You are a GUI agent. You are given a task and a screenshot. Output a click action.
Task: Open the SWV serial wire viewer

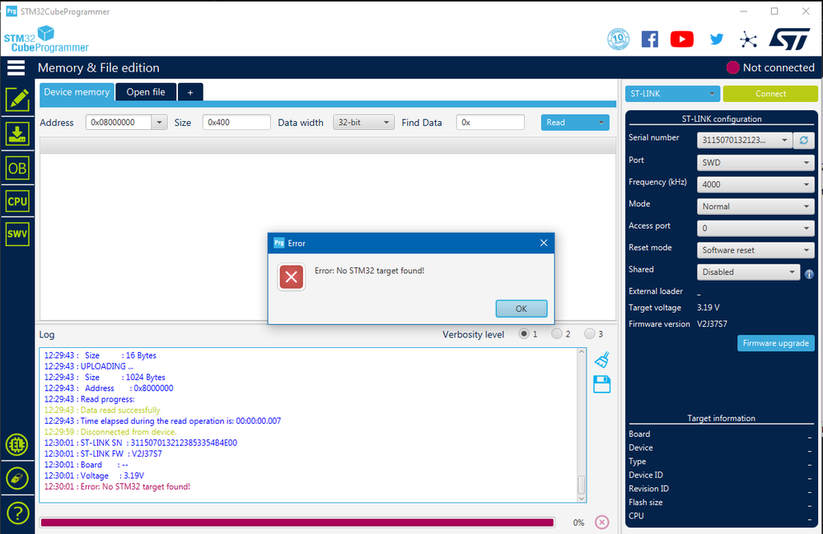click(17, 234)
